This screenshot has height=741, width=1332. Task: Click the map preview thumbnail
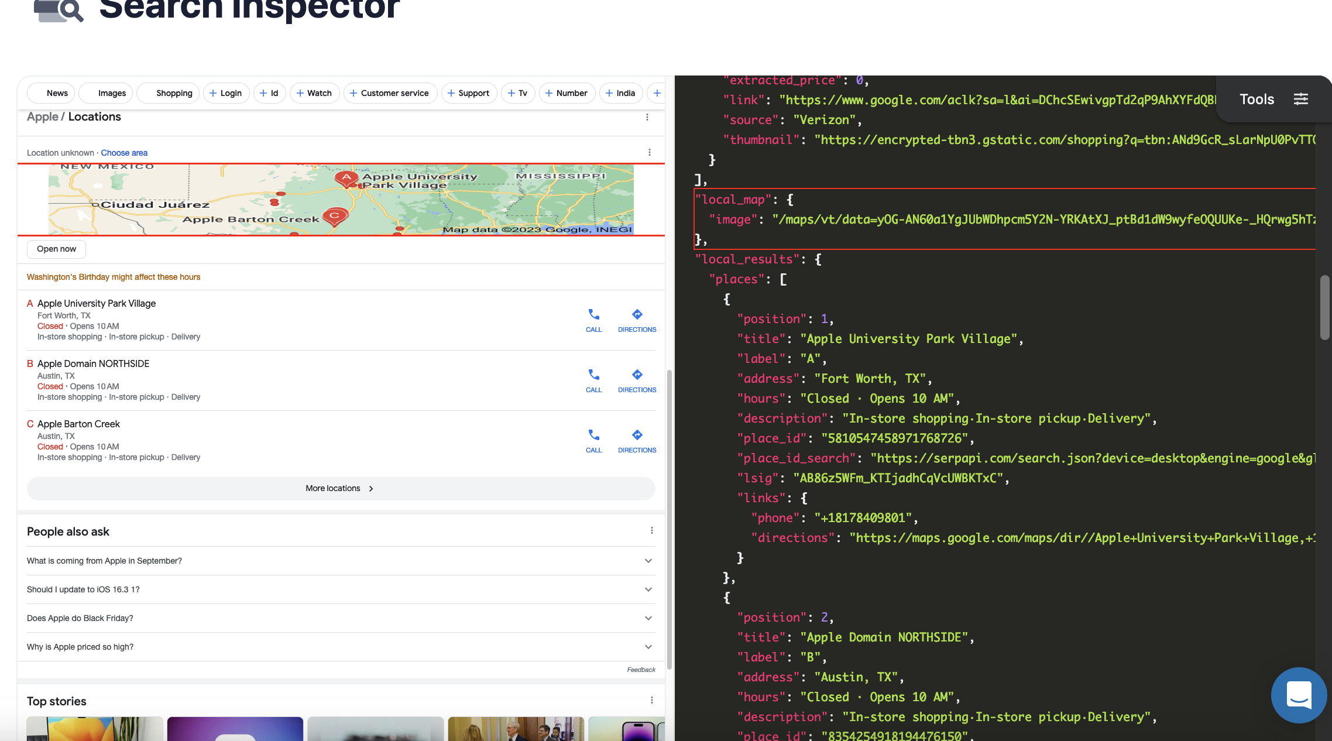point(341,200)
